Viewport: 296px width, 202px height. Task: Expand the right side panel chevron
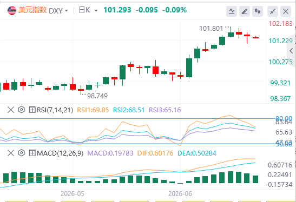291,51
